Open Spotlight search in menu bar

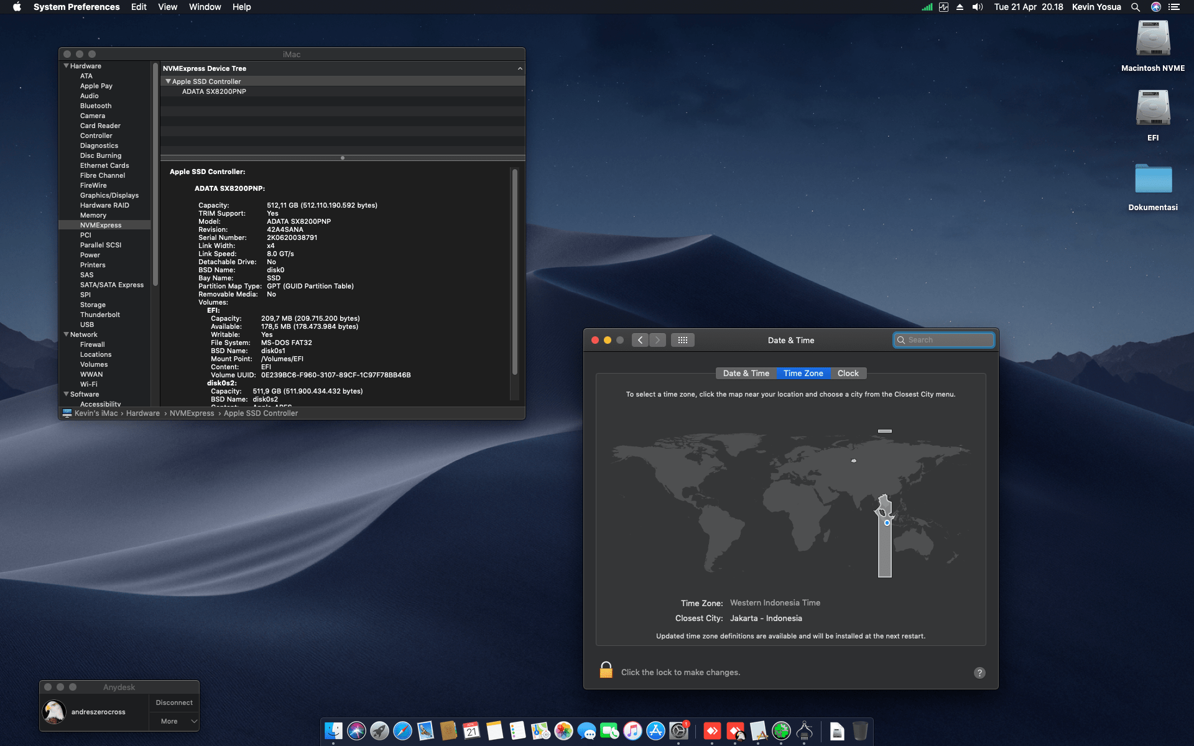click(x=1135, y=7)
